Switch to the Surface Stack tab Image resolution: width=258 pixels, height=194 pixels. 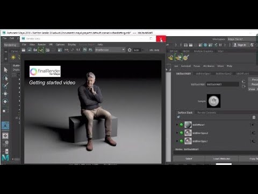[x=185, y=113]
